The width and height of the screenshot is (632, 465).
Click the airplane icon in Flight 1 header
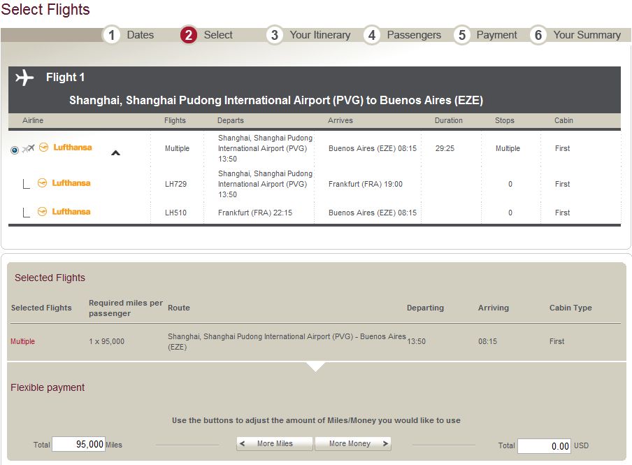pos(24,78)
